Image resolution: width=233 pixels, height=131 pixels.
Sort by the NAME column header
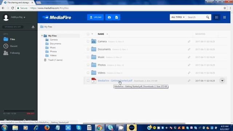101,34
